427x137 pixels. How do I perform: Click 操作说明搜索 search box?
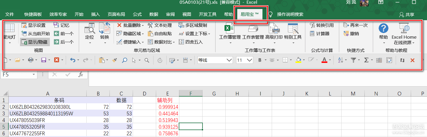290,14
